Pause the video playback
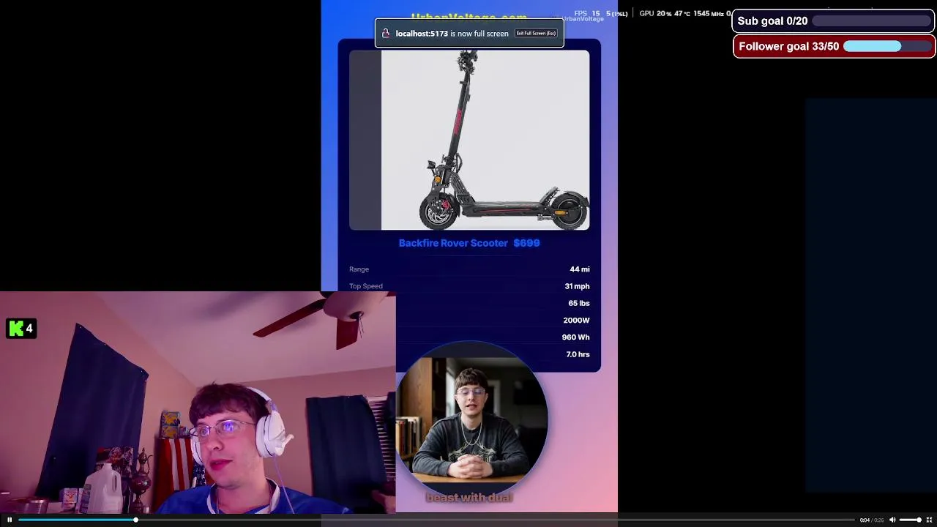This screenshot has height=527, width=937. tap(10, 520)
